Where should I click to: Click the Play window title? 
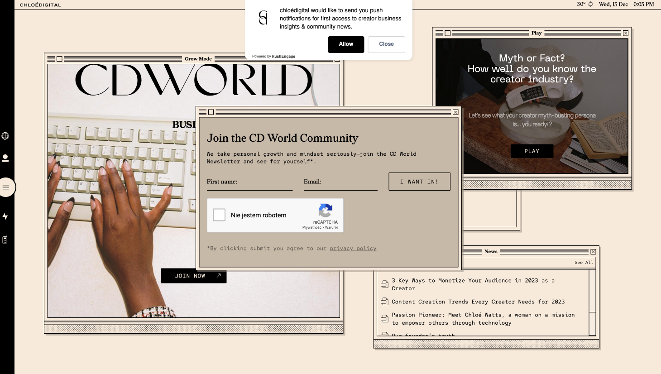(x=536, y=33)
